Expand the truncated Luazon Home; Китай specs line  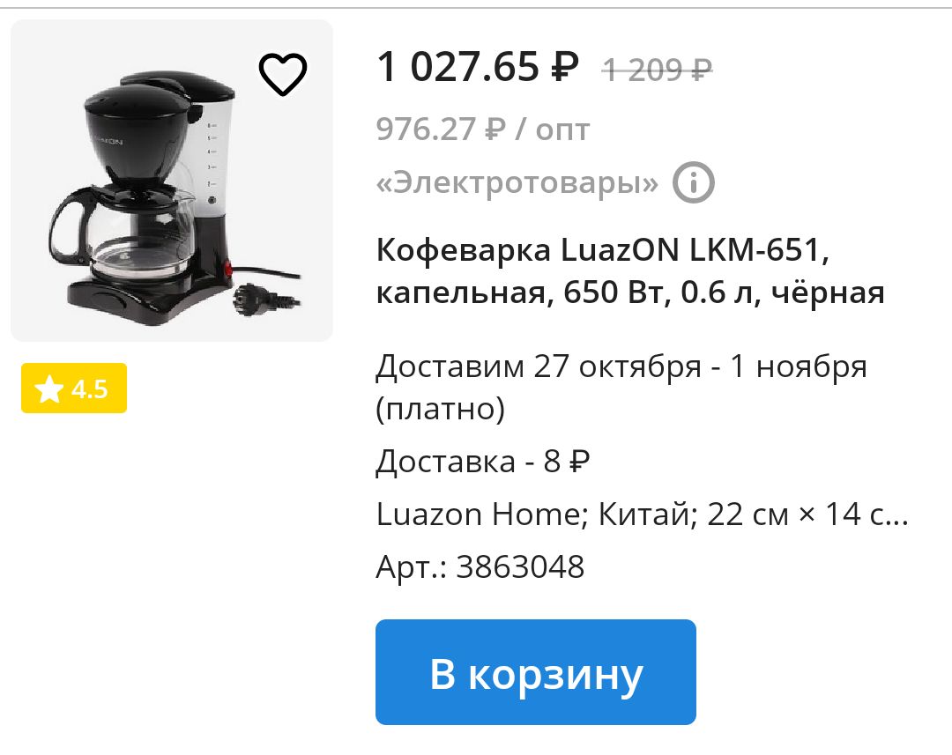(643, 514)
